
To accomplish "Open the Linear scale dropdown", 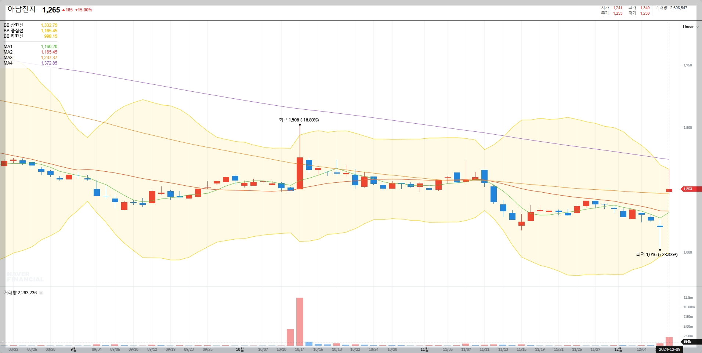I will pos(691,27).
